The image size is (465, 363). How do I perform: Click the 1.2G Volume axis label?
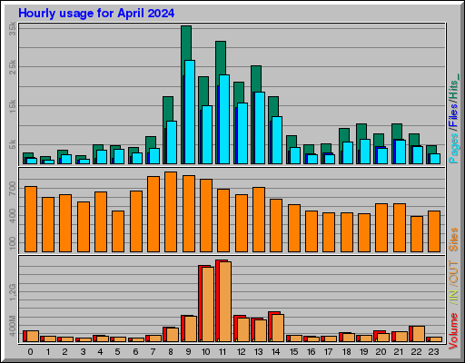coord(13,292)
